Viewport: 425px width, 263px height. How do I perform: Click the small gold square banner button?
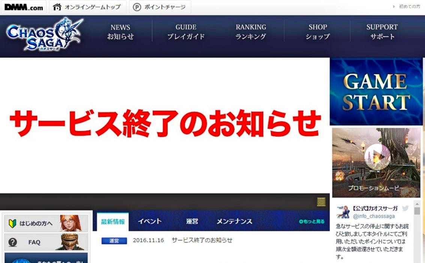(321, 202)
